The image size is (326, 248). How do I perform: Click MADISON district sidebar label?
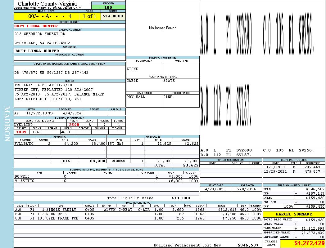pos(7,124)
